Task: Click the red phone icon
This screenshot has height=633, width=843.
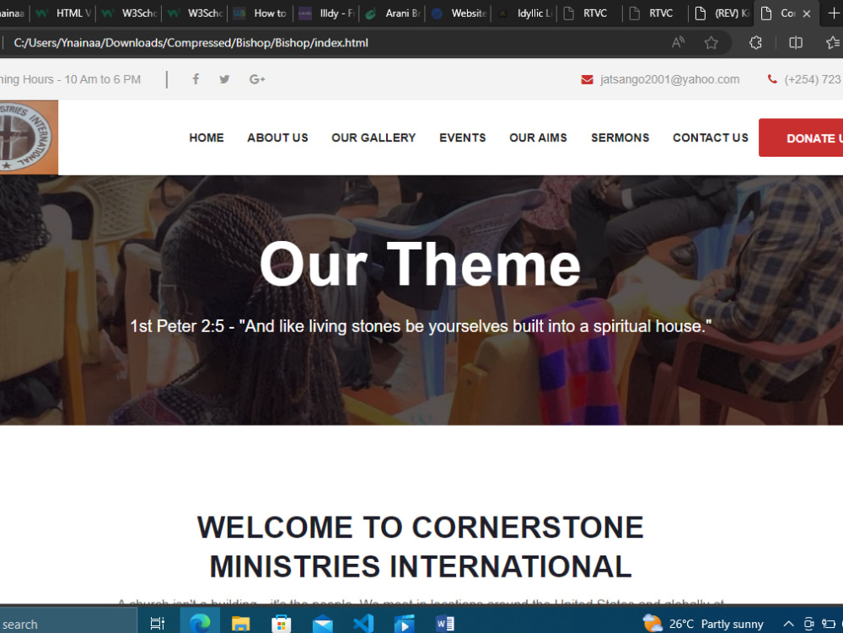Action: click(x=772, y=79)
